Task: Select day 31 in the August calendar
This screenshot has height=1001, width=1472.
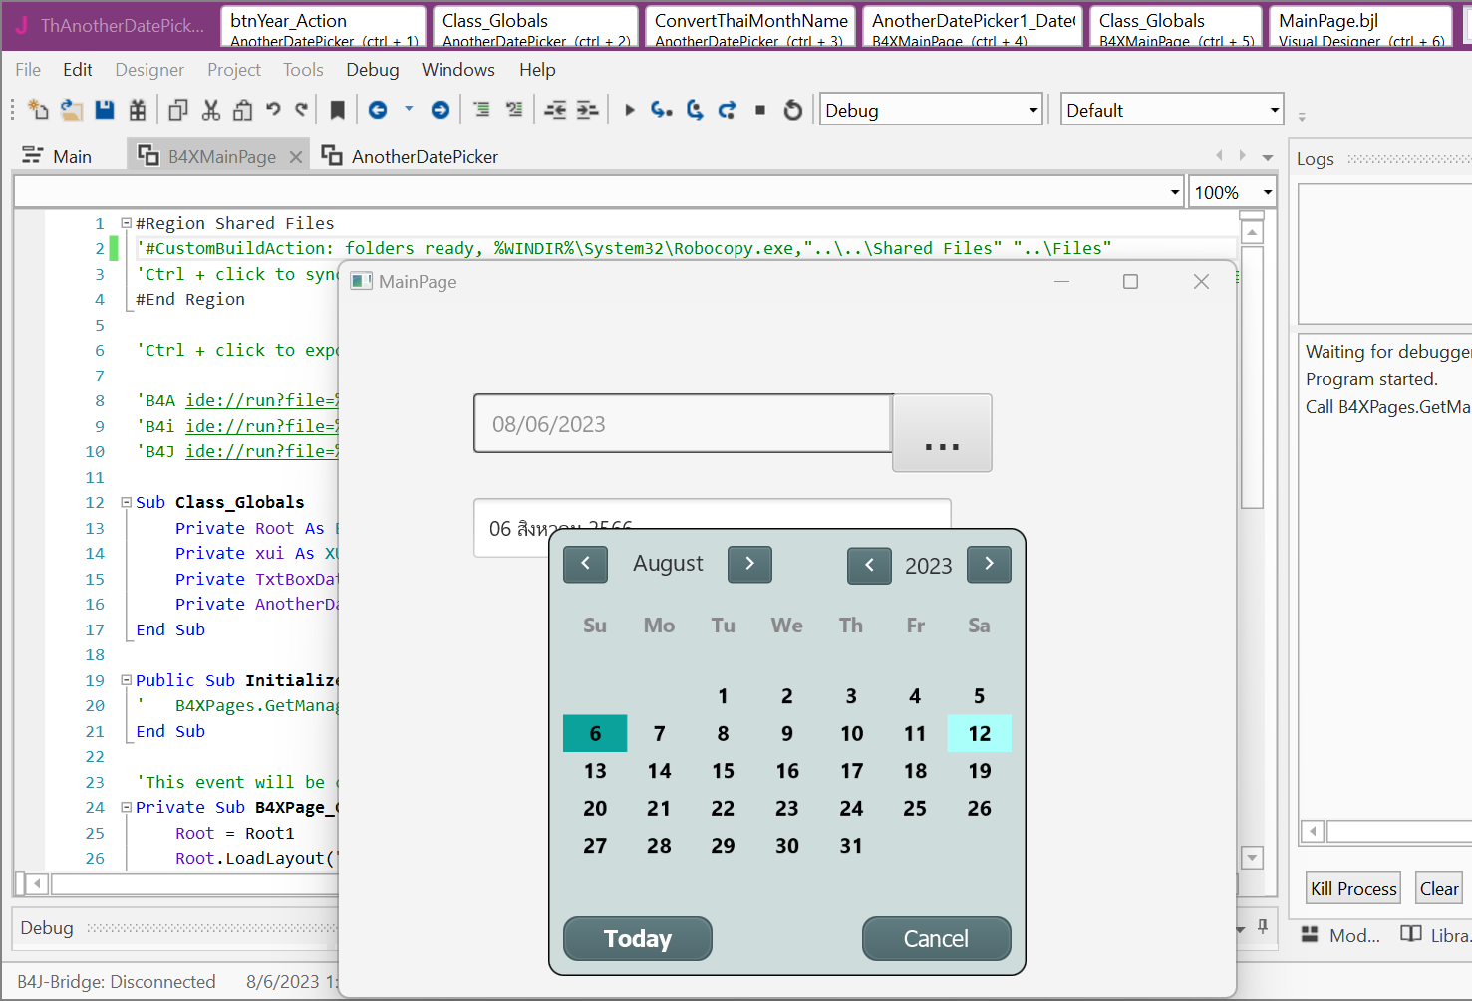Action: point(851,846)
